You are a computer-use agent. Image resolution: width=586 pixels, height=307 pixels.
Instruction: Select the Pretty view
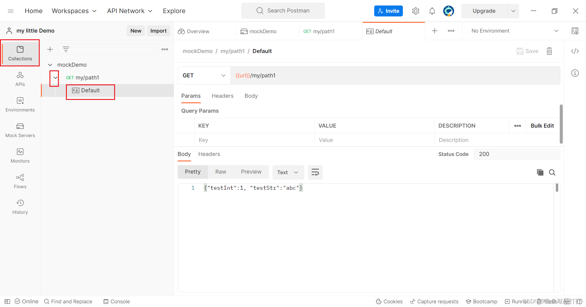193,172
